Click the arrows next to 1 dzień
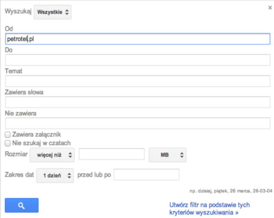This screenshot has width=274, height=218. pyautogui.click(x=70, y=175)
